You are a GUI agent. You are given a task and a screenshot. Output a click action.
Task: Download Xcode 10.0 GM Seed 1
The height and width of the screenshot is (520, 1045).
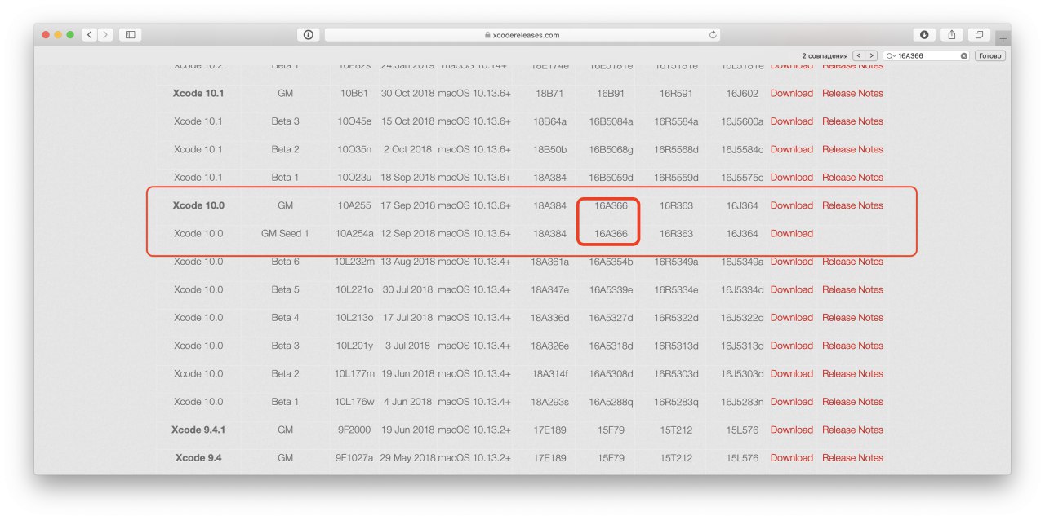[x=791, y=233]
